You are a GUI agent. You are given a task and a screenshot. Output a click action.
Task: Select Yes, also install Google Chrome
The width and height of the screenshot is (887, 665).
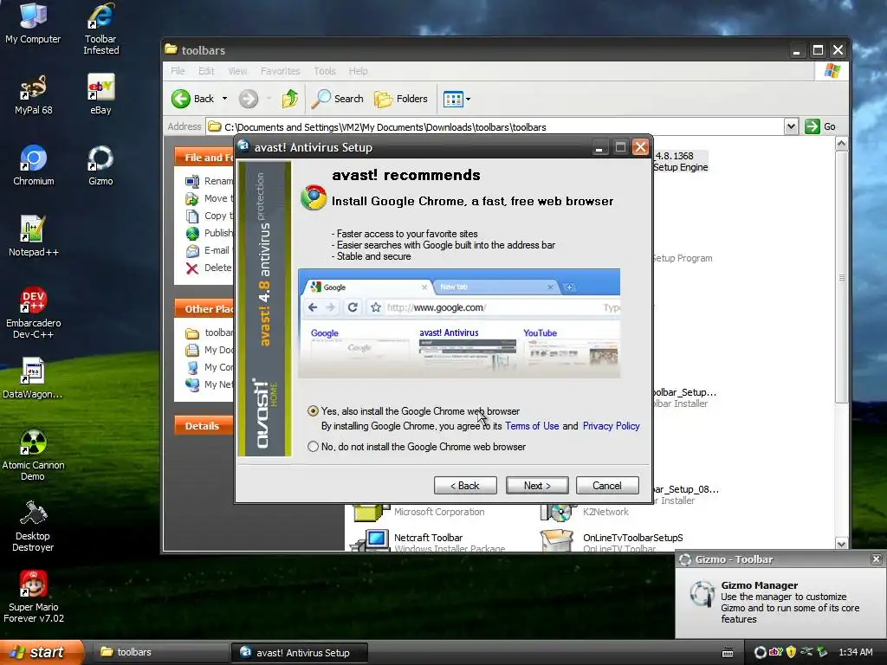pyautogui.click(x=313, y=411)
